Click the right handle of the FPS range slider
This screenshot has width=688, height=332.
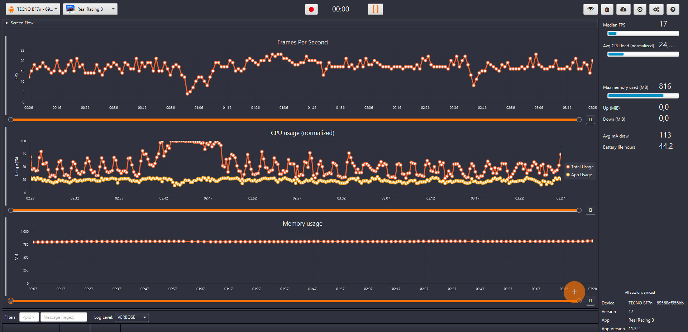[x=579, y=120]
